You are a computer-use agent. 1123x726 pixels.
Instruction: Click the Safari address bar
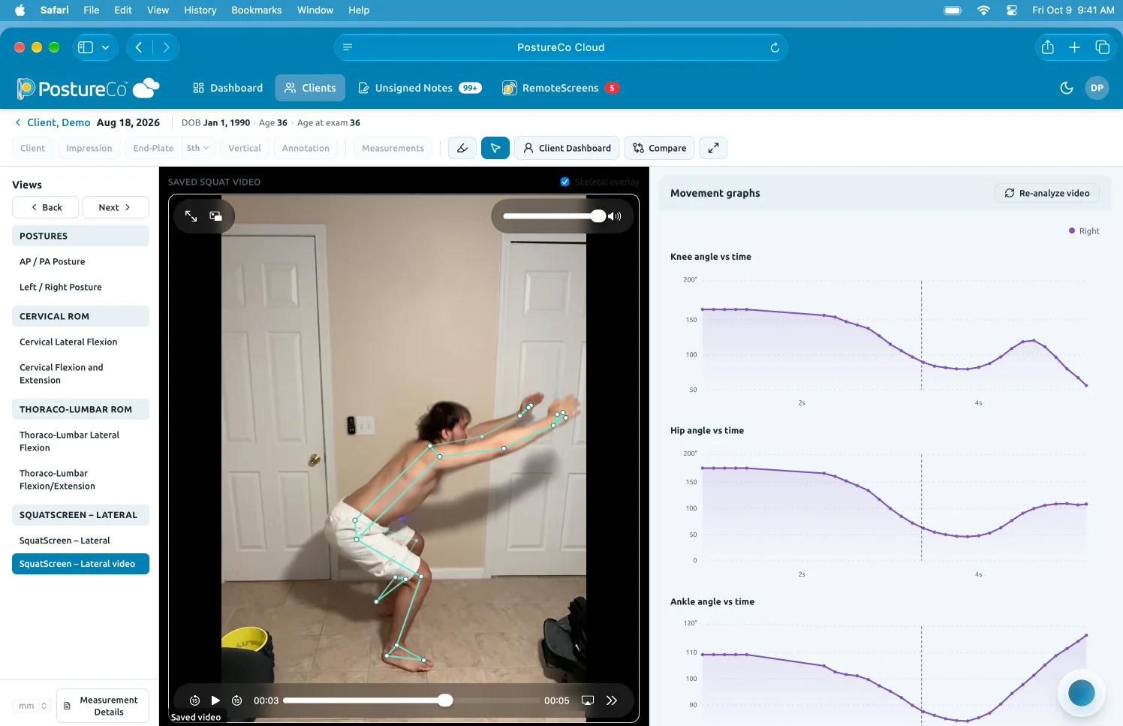(561, 47)
